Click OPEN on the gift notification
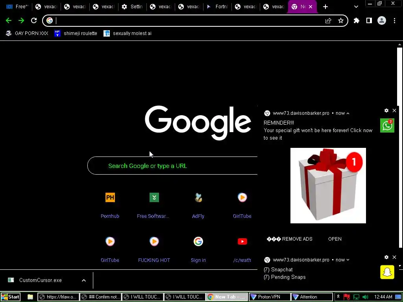This screenshot has width=403, height=302. click(x=335, y=239)
